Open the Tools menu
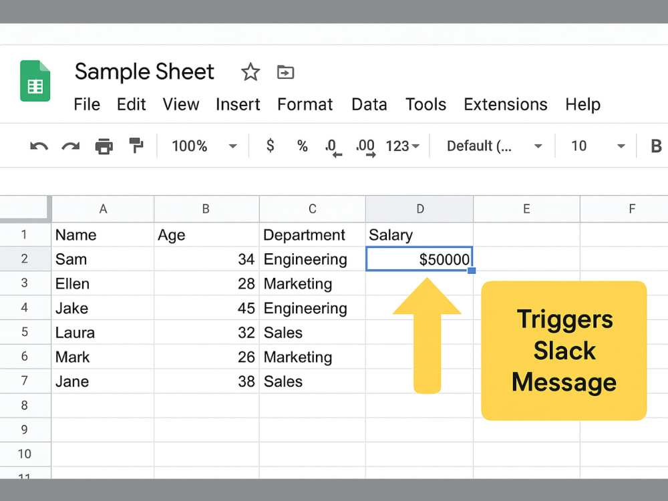 coord(426,104)
